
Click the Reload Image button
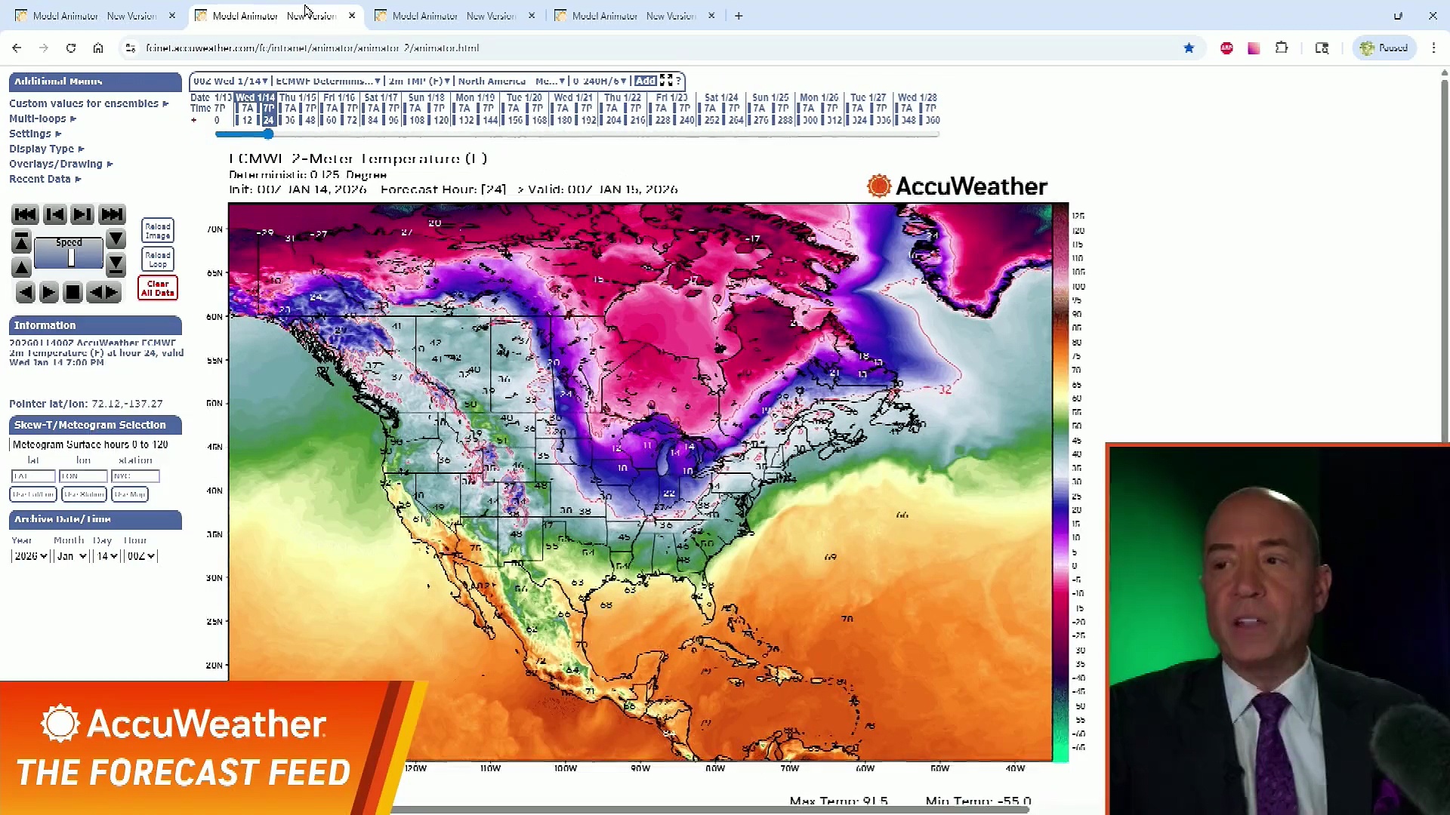158,231
